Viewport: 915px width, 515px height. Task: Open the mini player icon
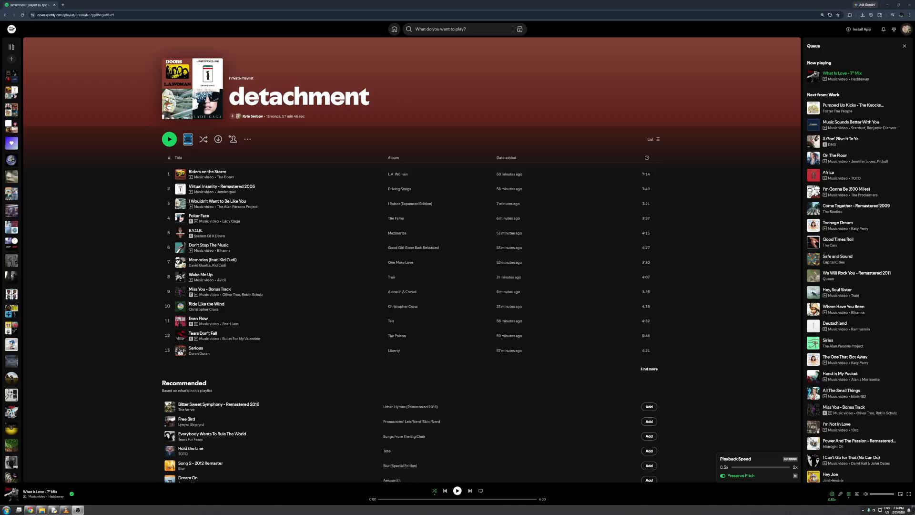coord(900,494)
